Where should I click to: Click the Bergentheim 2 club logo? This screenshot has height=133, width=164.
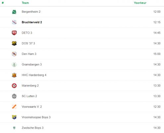(14, 12)
